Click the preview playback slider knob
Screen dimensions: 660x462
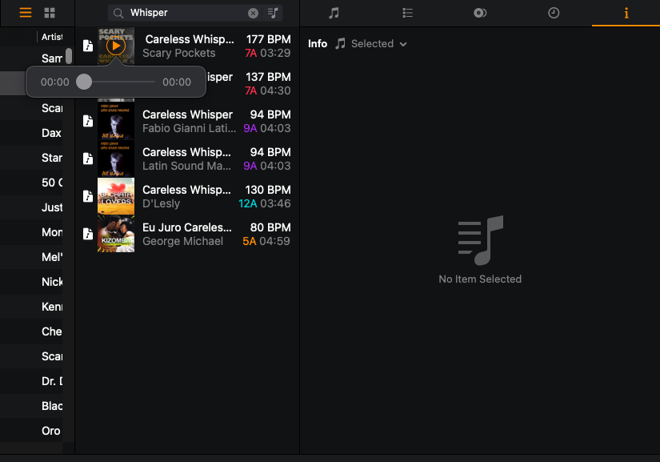[x=84, y=82]
